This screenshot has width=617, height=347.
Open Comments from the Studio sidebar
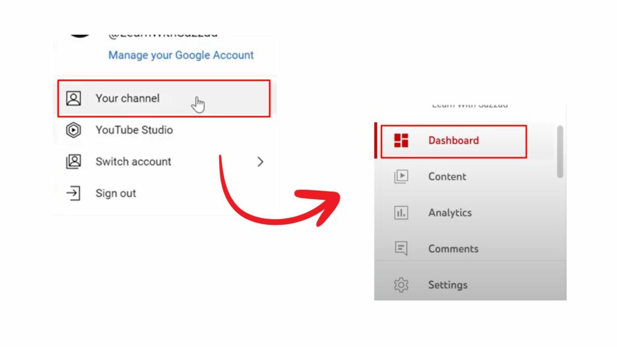coord(453,248)
